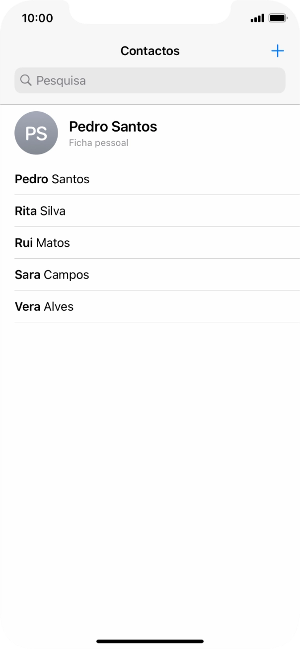Tap the cellular signal bars icon
The width and height of the screenshot is (300, 649).
click(x=257, y=18)
